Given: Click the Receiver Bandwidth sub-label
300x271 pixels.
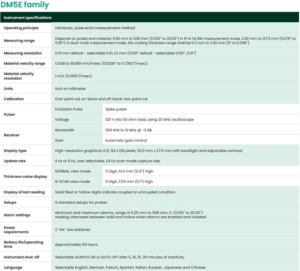Looking at the screenshot, I should [x=65, y=130].
